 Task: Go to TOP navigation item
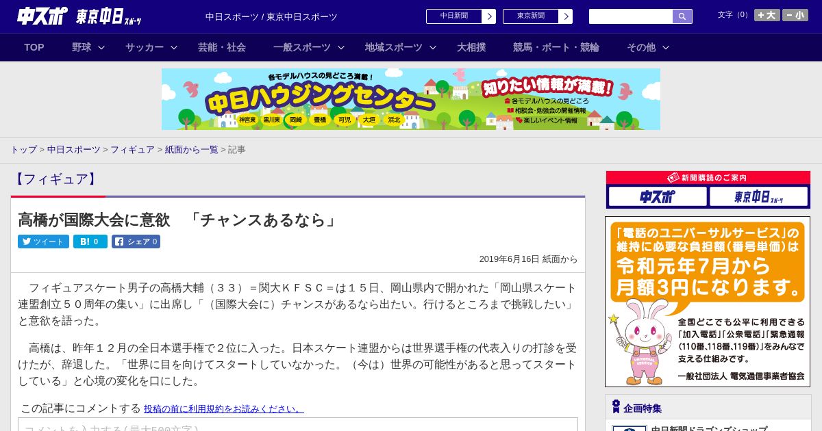click(34, 47)
